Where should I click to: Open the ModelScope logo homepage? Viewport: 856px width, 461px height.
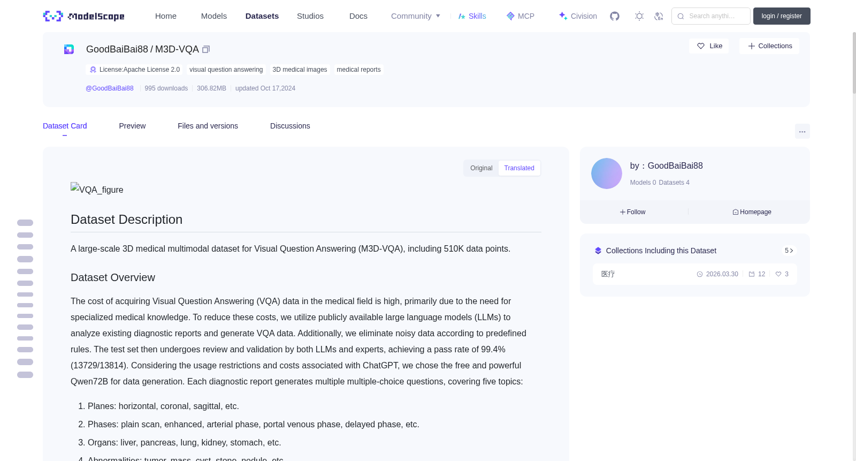pos(83,16)
